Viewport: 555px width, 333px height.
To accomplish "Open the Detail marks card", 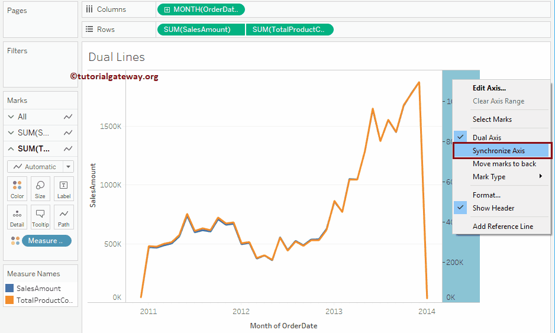I will pos(17,217).
